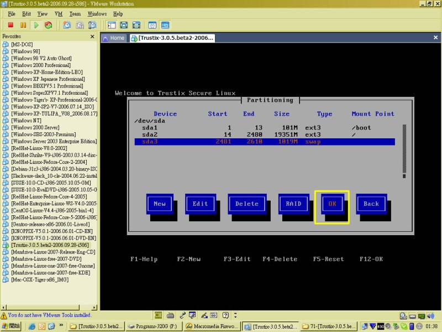This screenshot has height=332, width=442.
Task: Click the taskbar clock showing 01:38
Action: [432, 326]
